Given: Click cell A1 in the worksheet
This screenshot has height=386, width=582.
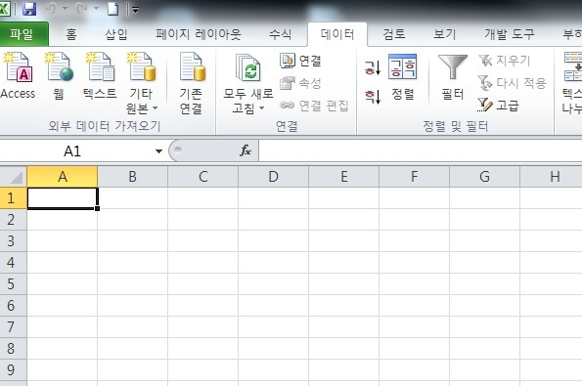Looking at the screenshot, I should 63,198.
